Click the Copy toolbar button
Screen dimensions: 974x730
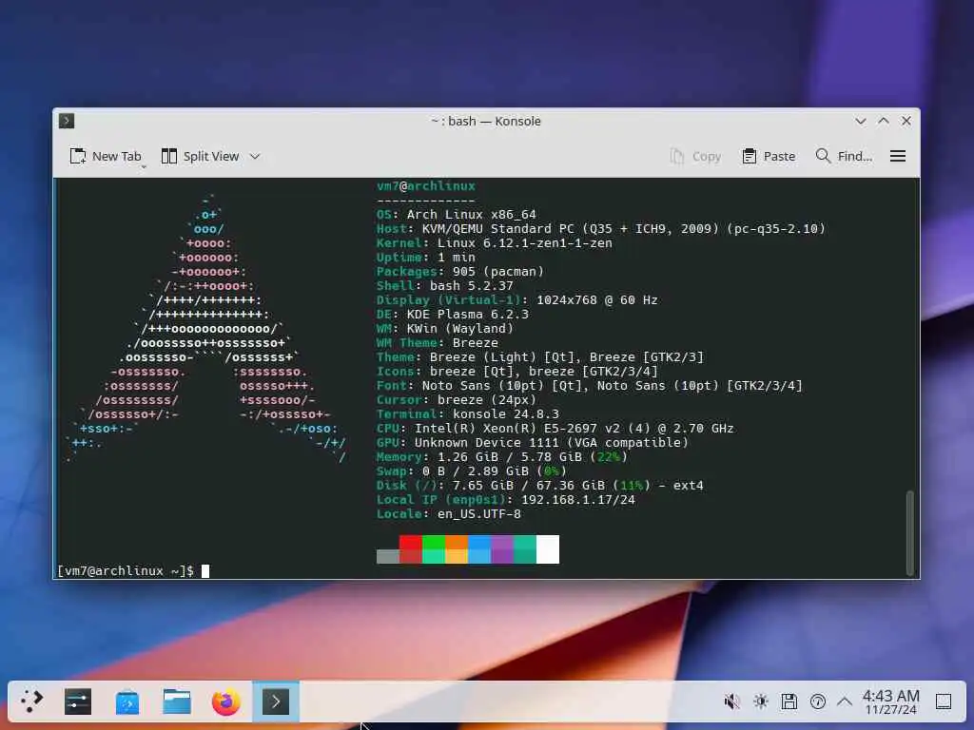(x=695, y=157)
